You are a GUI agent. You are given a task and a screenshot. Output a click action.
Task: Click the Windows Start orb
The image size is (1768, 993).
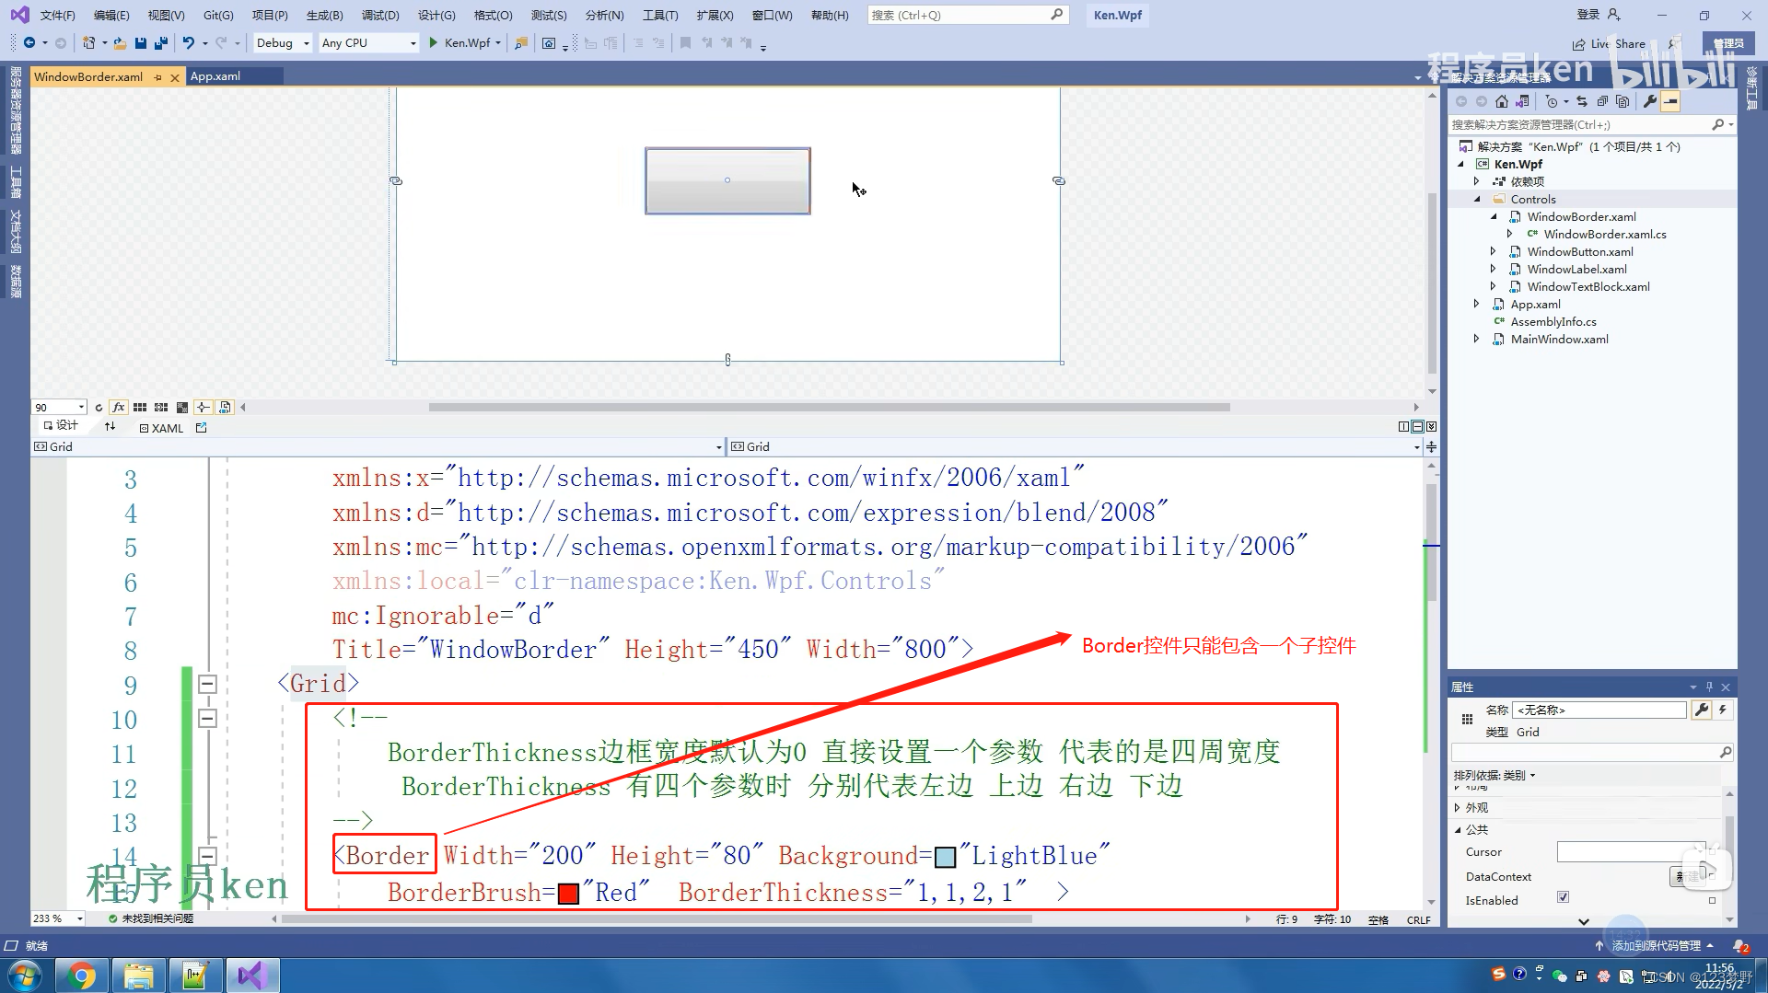(x=25, y=976)
